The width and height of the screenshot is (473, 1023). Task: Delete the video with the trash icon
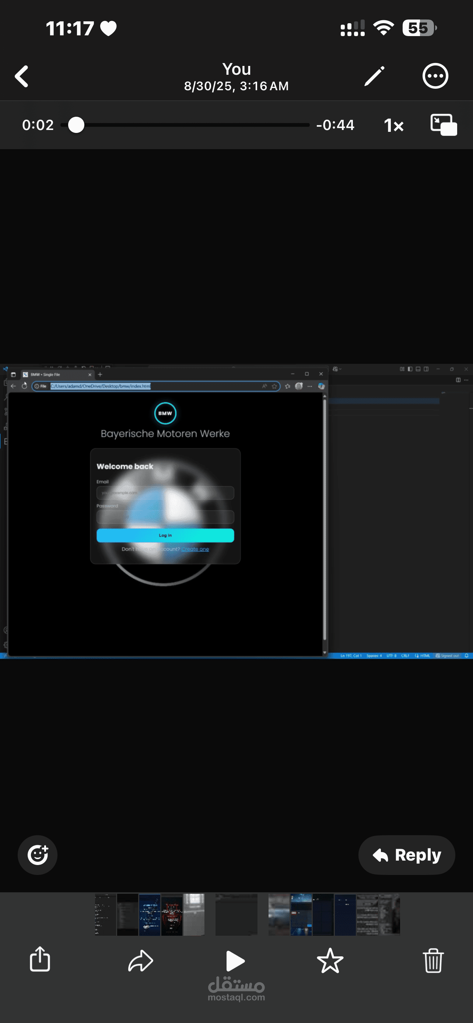[x=433, y=960]
